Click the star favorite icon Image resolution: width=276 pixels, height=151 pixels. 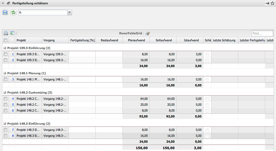(x=272, y=3)
